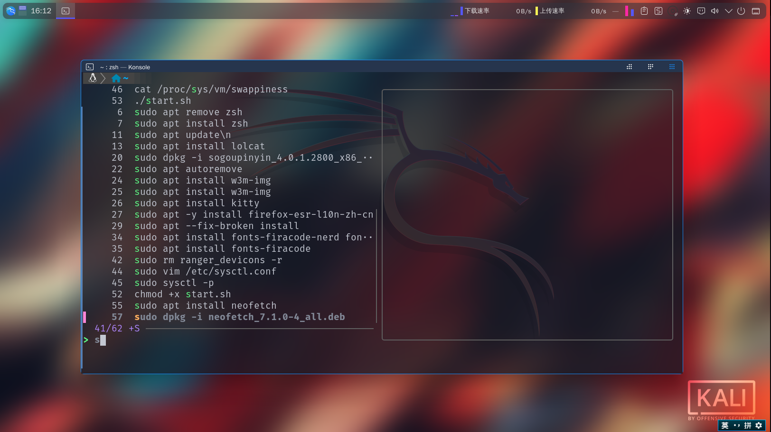This screenshot has height=432, width=771.
Task: Click the power management tray icon
Action: click(742, 10)
